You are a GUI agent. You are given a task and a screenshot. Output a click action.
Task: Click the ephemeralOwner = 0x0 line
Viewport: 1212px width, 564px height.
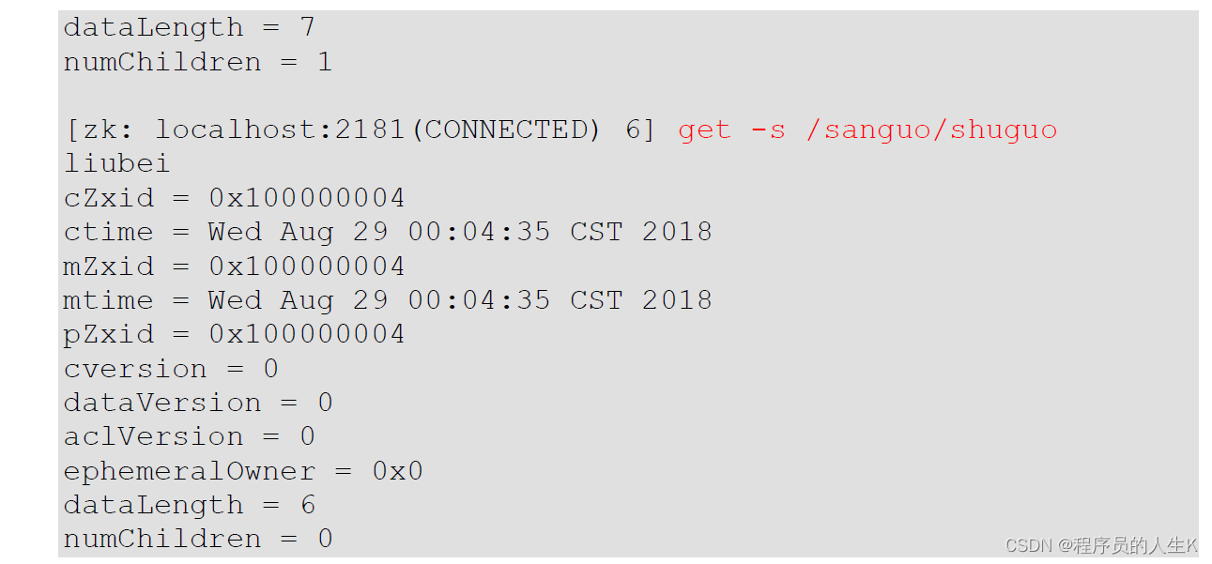click(243, 471)
